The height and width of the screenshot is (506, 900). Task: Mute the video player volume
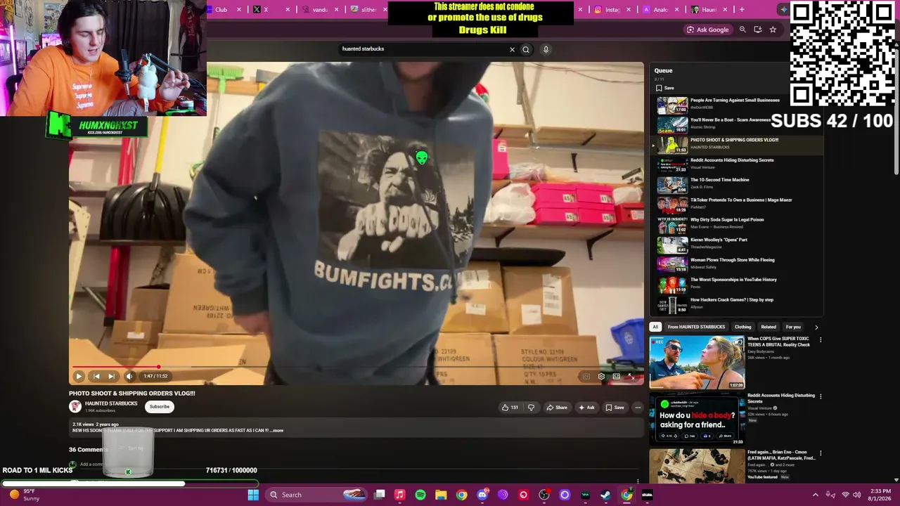click(x=129, y=376)
